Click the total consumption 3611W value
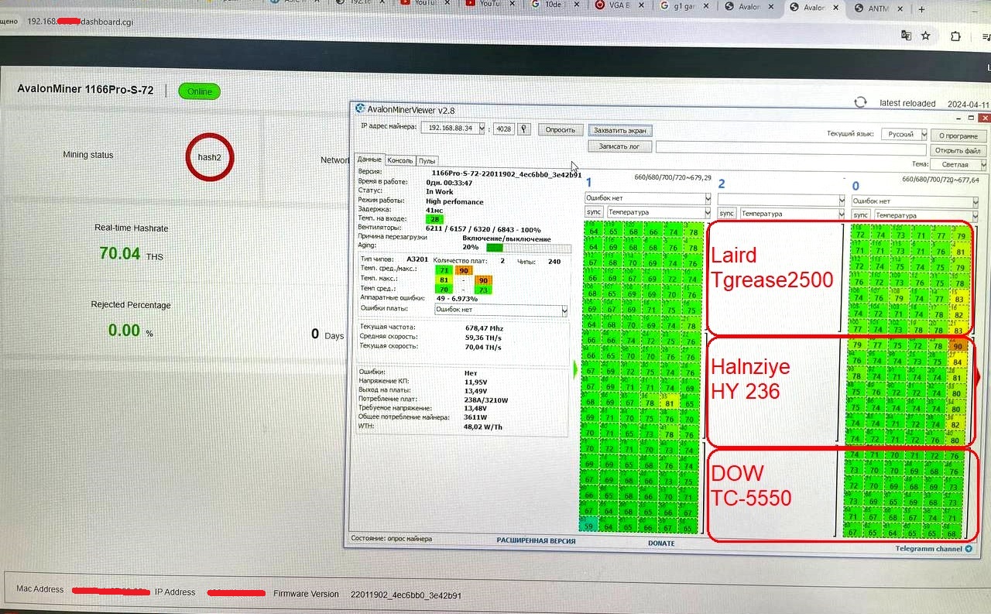This screenshot has height=614, width=991. (x=474, y=417)
